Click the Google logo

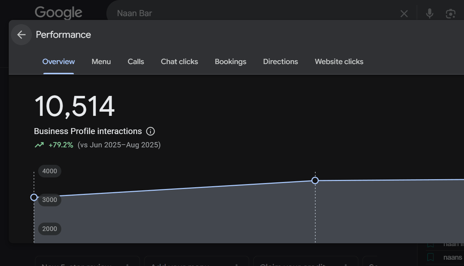[x=58, y=13]
